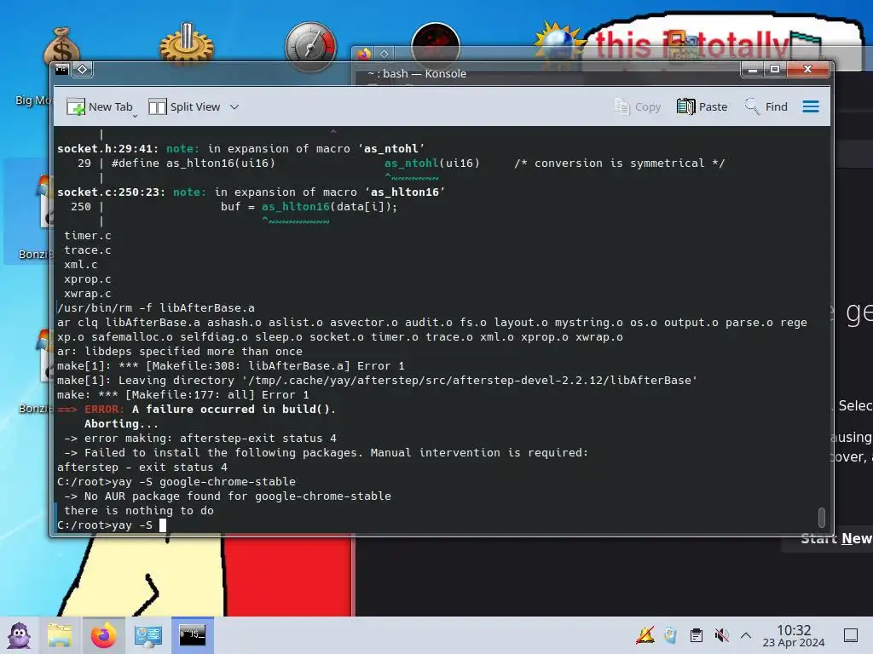The height and width of the screenshot is (654, 873).
Task: Click the 'timer.c' line in terminal
Action: pyautogui.click(x=88, y=236)
